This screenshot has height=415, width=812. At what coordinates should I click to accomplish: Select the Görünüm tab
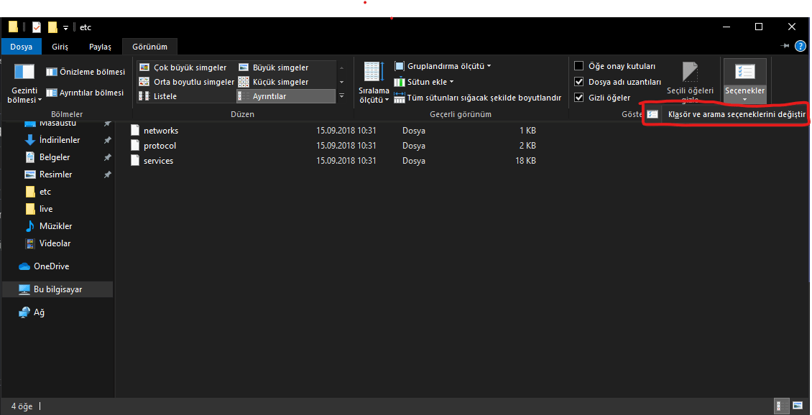tap(149, 47)
